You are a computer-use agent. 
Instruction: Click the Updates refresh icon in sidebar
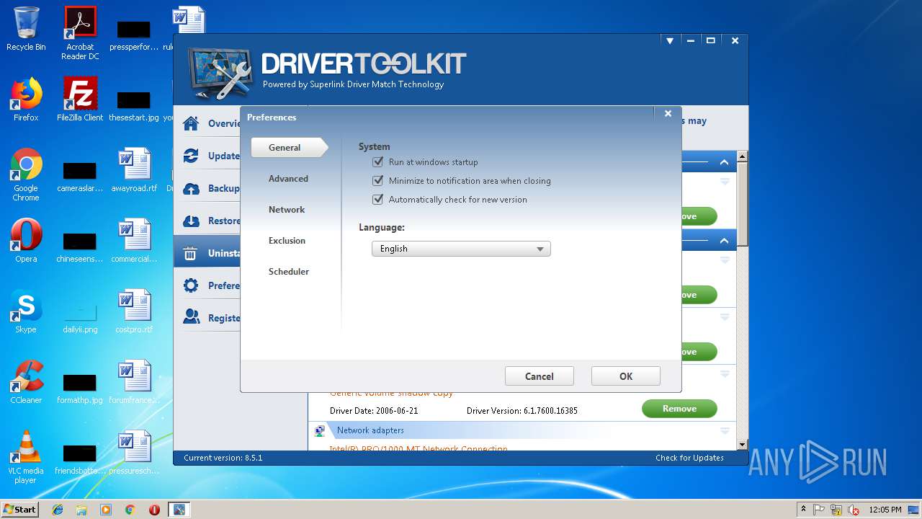click(191, 156)
